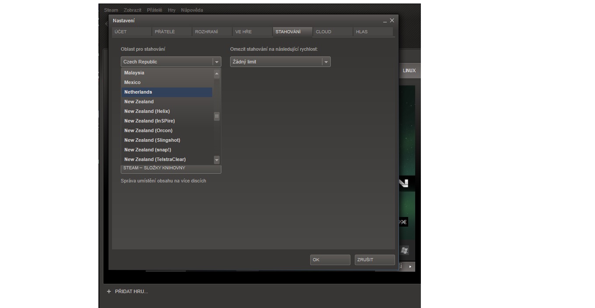The image size is (595, 308).
Task: Click PŘIDAT HRU to add a game
Action: pyautogui.click(x=128, y=291)
